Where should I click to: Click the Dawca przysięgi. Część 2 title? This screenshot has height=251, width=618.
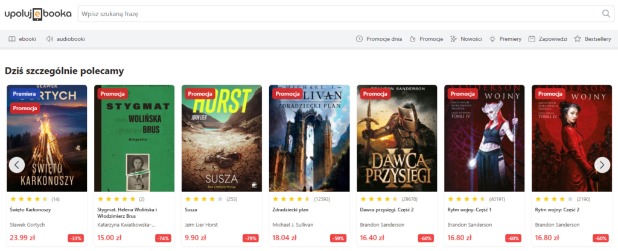pos(386,209)
